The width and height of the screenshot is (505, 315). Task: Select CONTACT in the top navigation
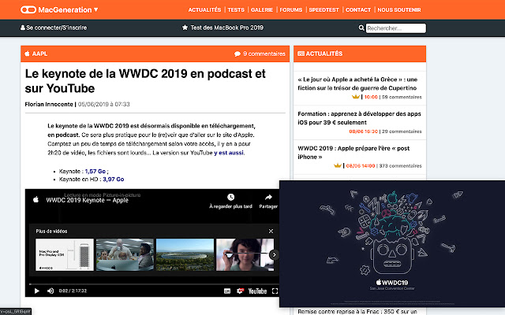(358, 9)
